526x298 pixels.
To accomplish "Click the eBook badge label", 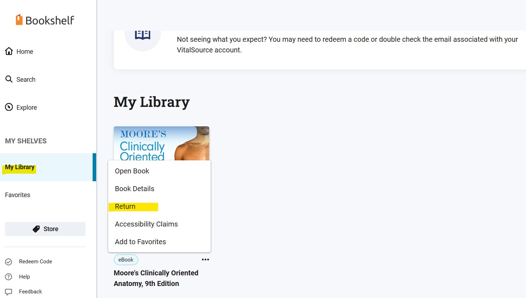I will (x=126, y=260).
